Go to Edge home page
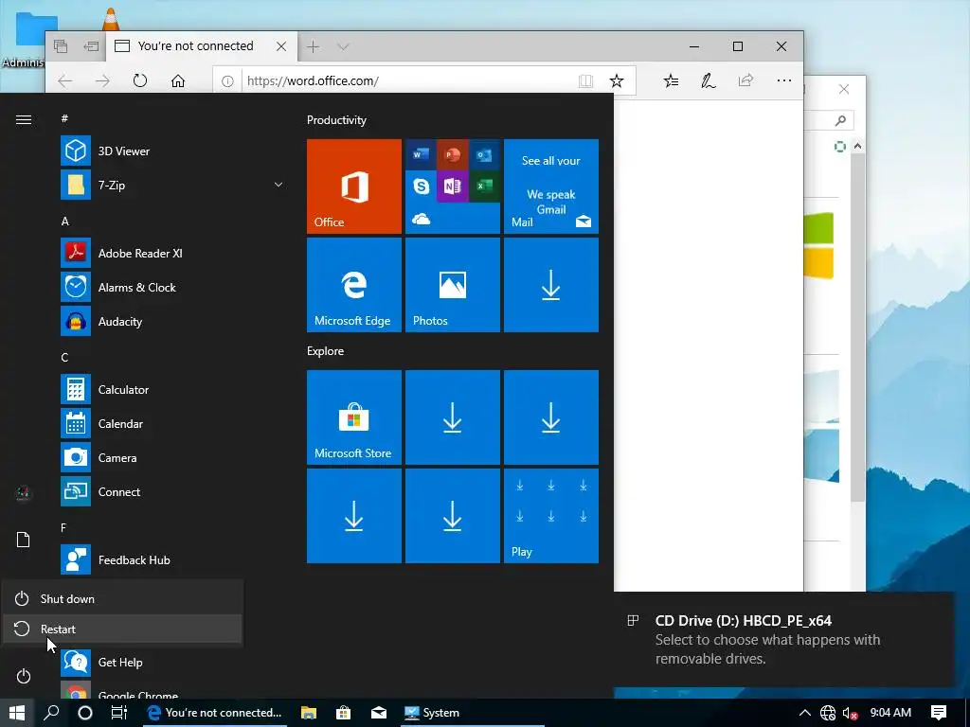This screenshot has width=970, height=727. pyautogui.click(x=178, y=81)
